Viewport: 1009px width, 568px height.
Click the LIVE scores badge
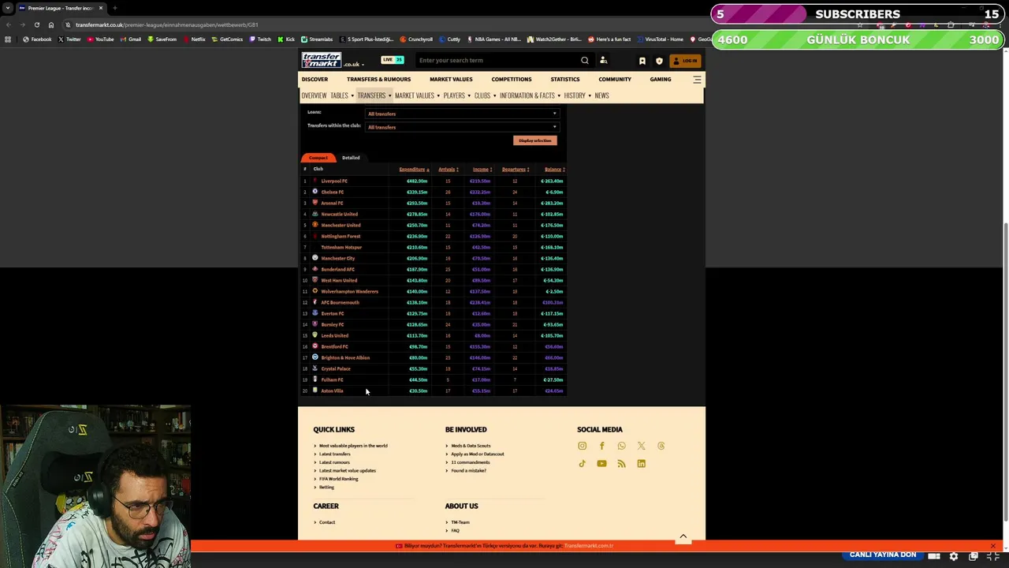coord(392,60)
